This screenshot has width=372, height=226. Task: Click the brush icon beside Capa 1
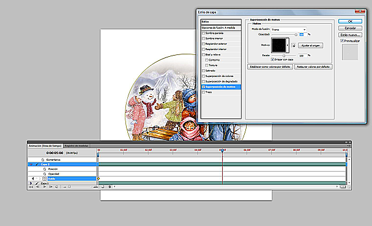point(37,183)
